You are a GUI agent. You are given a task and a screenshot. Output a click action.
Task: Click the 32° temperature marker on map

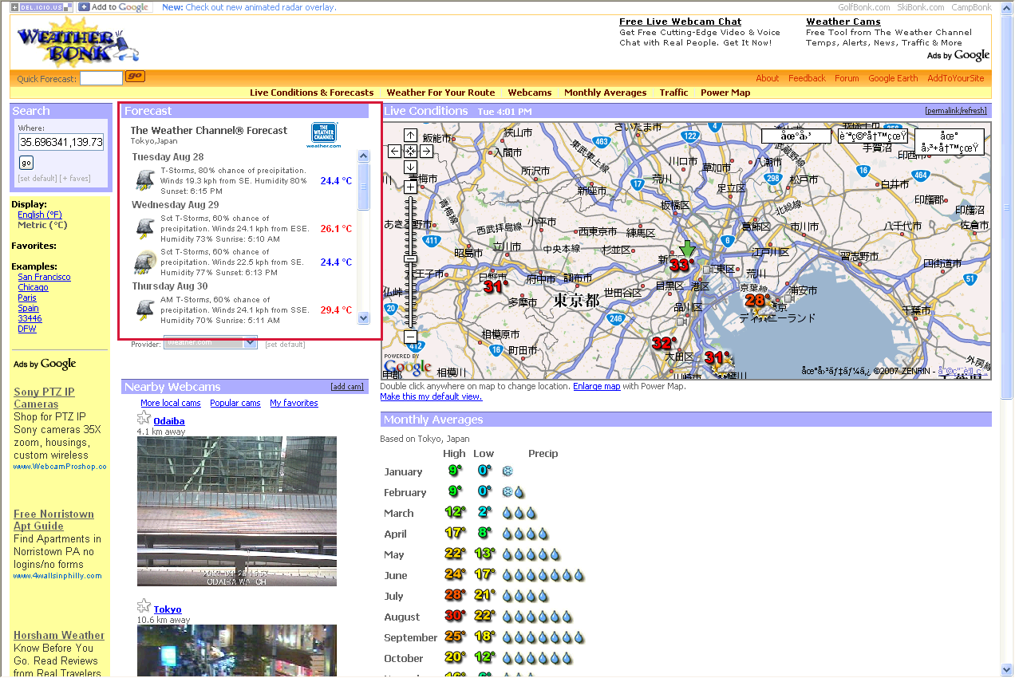[x=663, y=344]
